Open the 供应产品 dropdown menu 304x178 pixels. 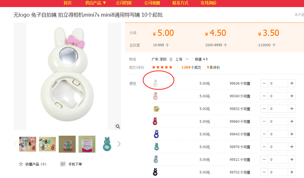[x=96, y=3]
